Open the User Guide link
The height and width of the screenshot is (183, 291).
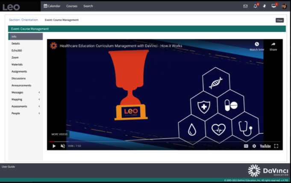pos(9,167)
